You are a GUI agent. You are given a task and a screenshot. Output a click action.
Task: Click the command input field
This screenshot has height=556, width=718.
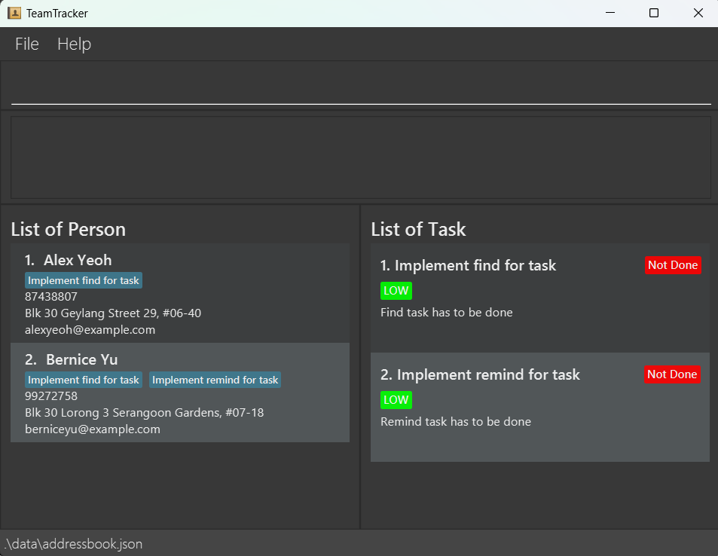point(361,86)
